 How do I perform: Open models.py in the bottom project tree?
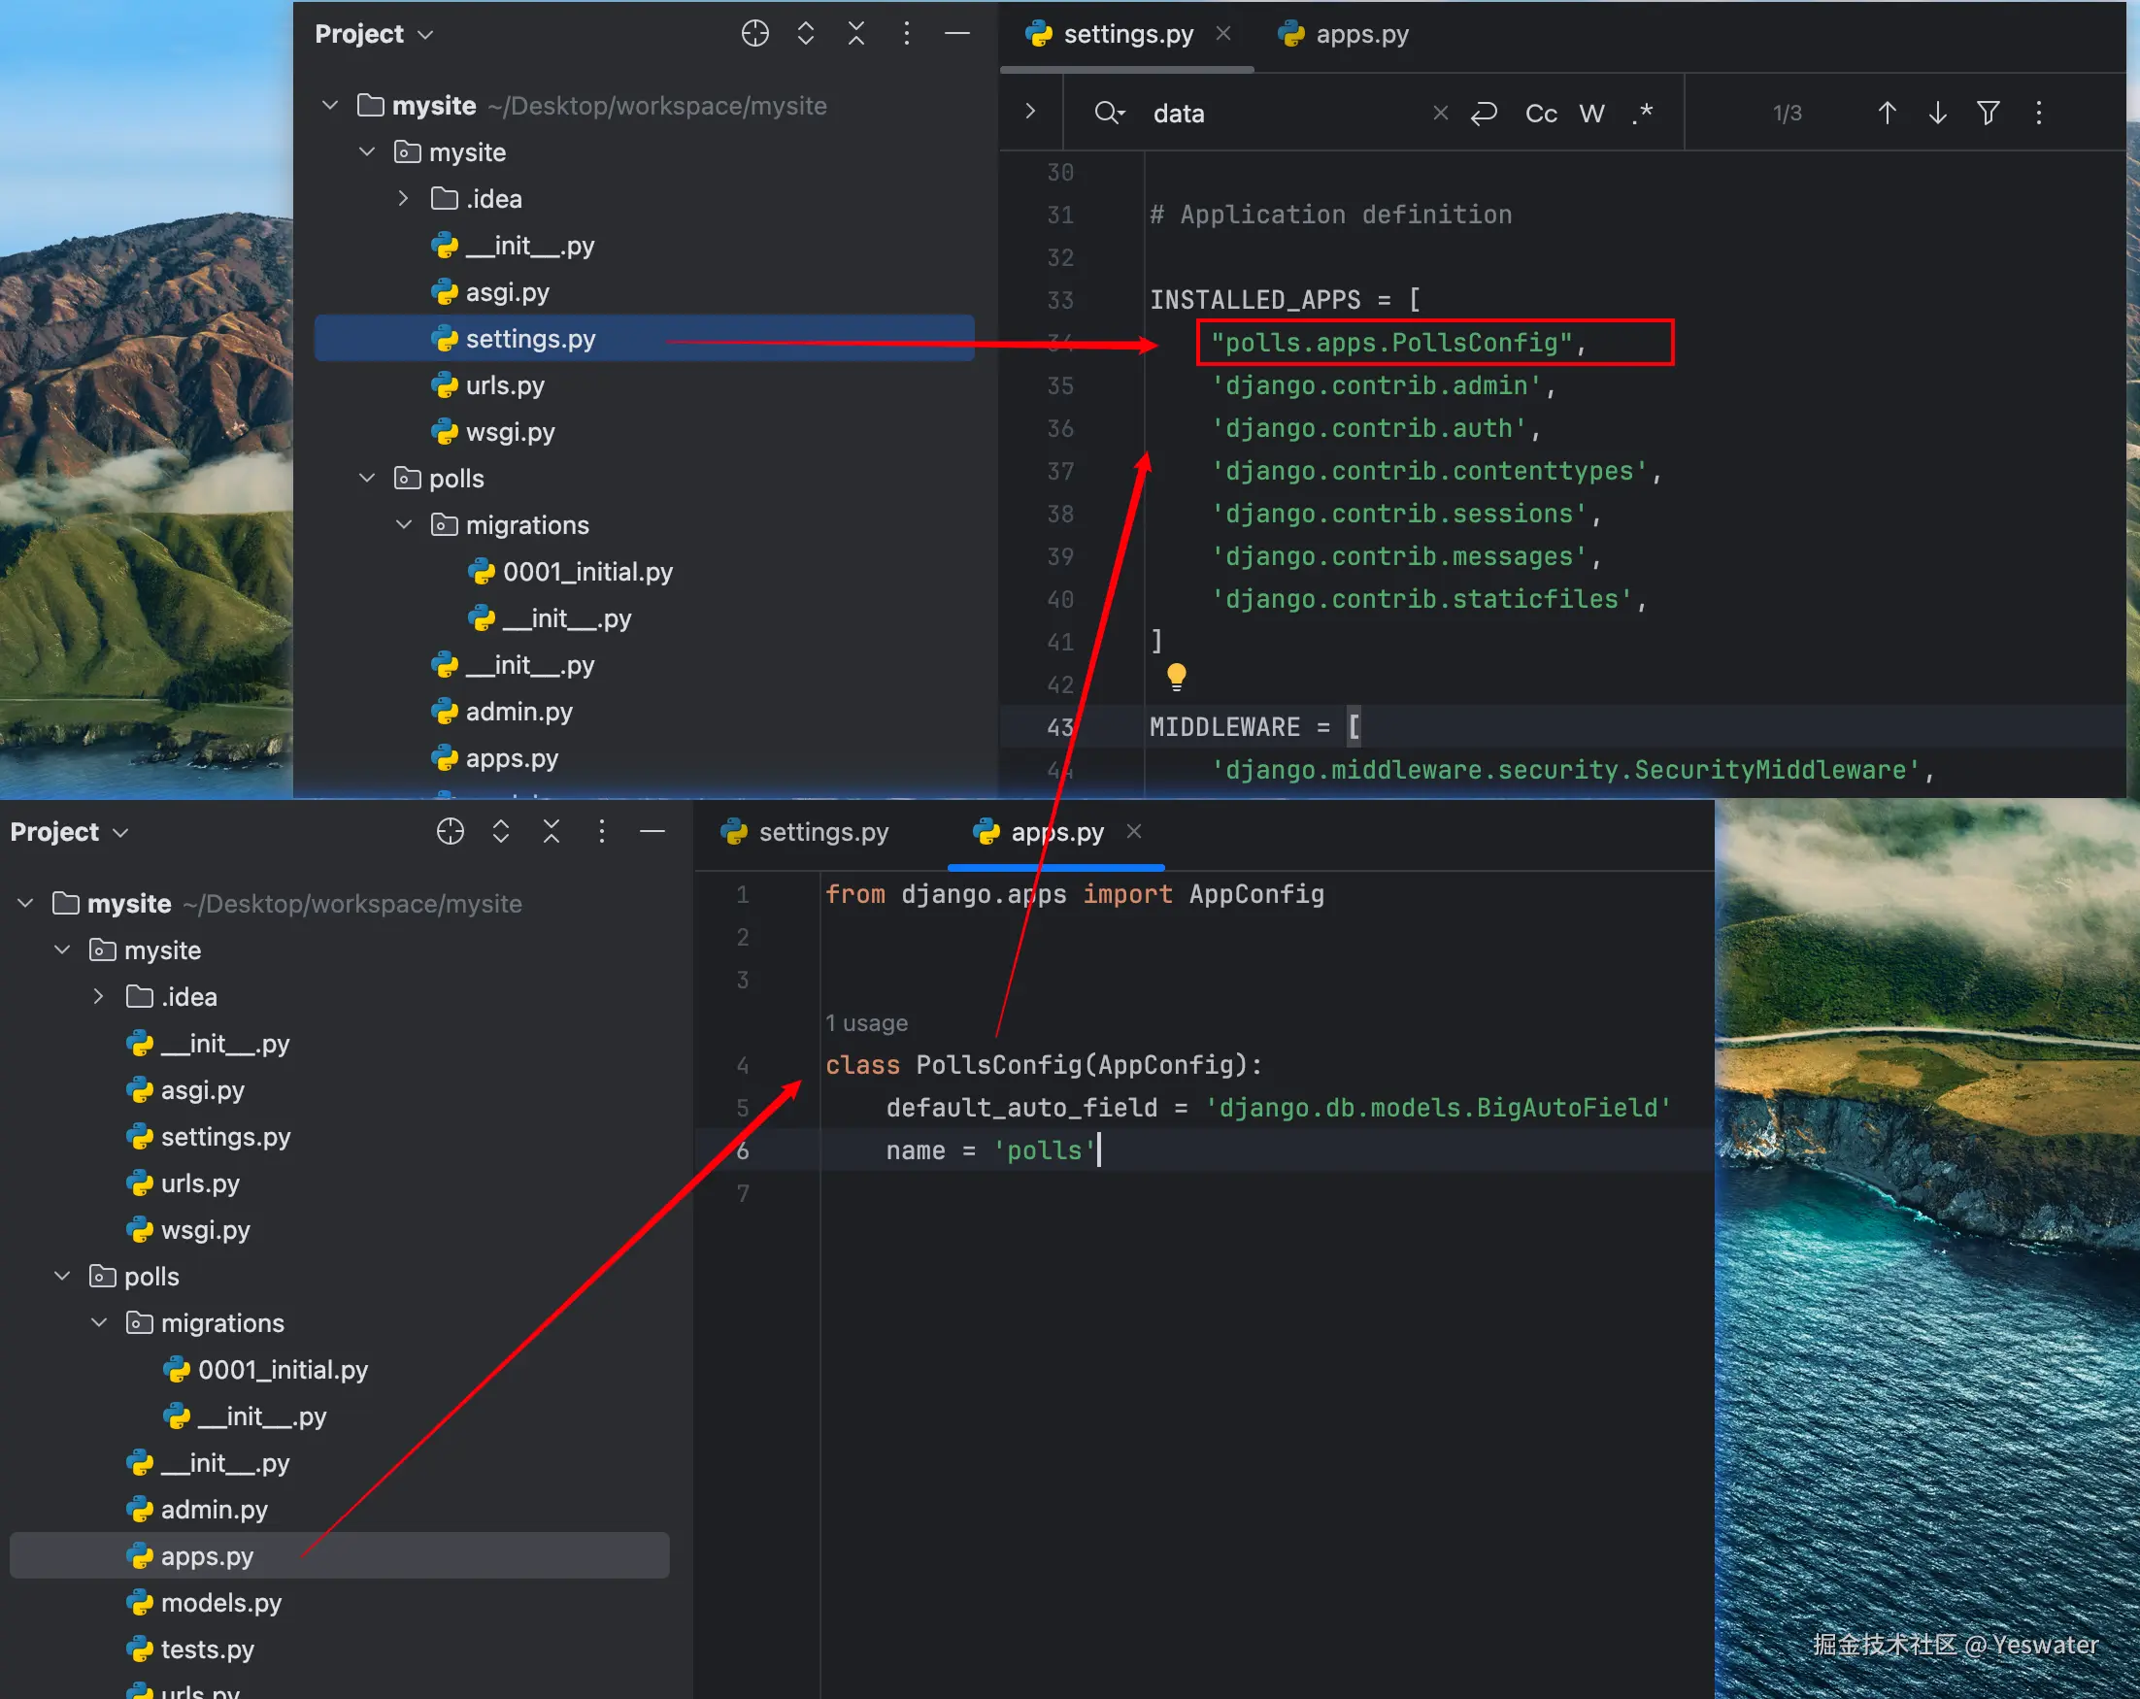pyautogui.click(x=220, y=1603)
